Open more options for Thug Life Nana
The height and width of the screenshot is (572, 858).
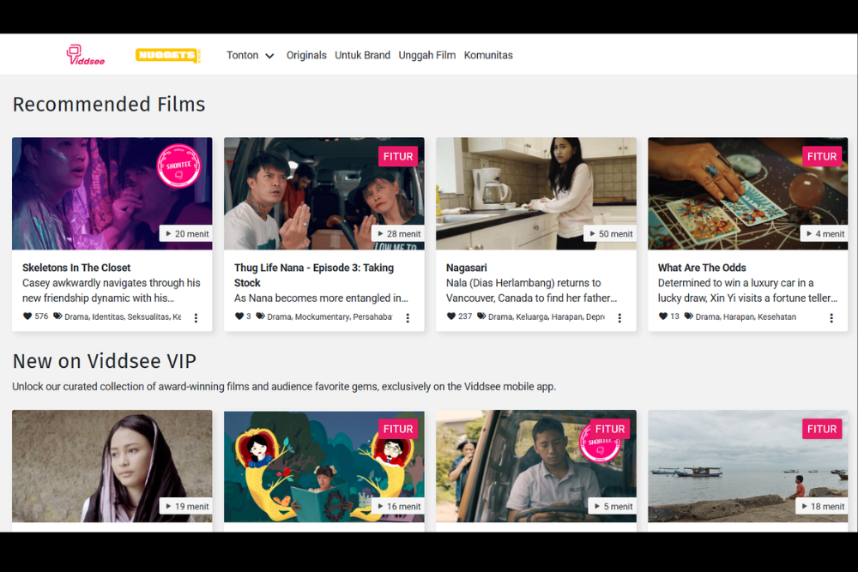(x=408, y=317)
